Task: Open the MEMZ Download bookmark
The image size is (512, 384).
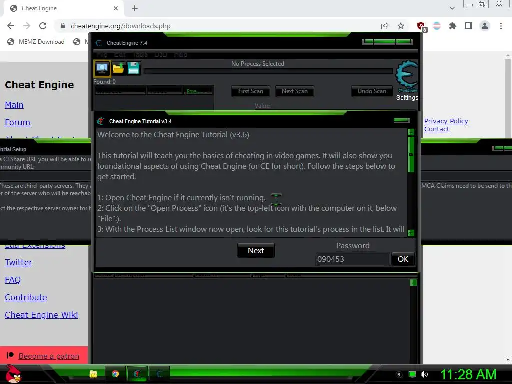Action: coord(36,42)
